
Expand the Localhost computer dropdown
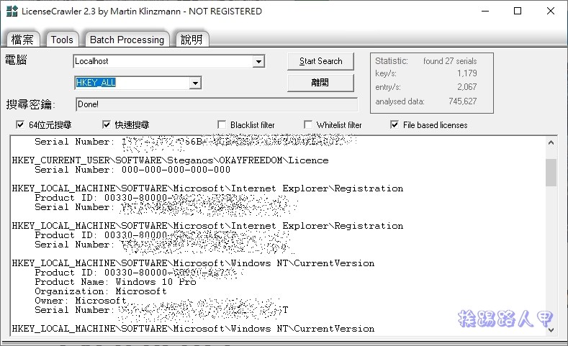click(x=258, y=62)
